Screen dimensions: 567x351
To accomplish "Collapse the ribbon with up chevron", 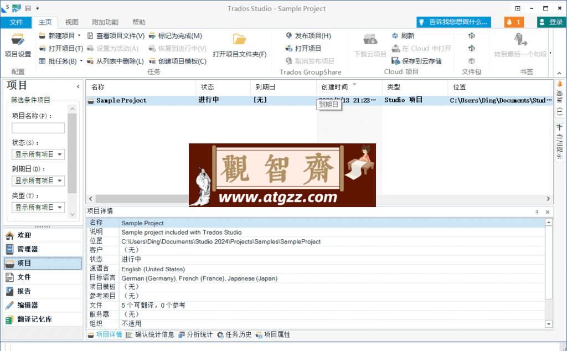I will pos(560,73).
